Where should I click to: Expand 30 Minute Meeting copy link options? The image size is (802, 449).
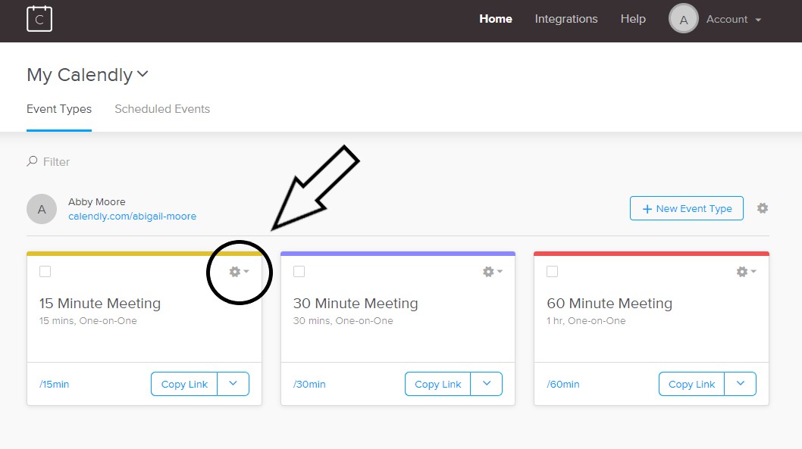click(487, 384)
